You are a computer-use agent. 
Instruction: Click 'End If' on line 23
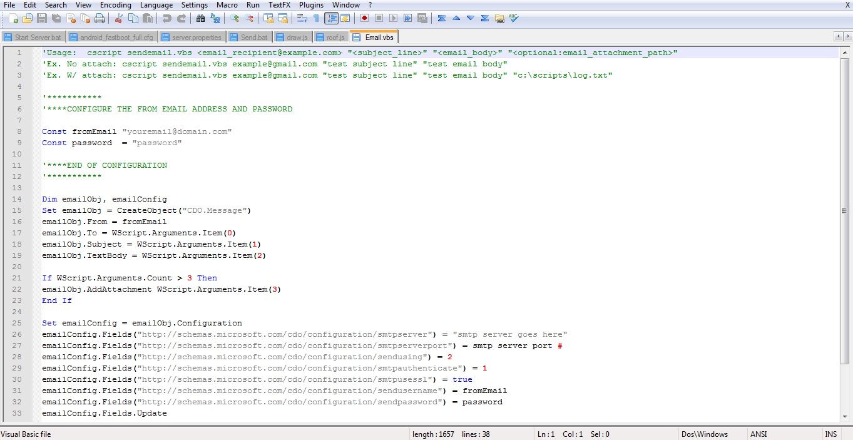click(57, 300)
